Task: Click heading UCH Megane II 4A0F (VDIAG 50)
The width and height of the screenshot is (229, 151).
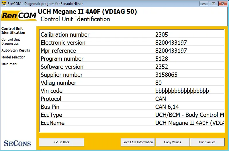Action: pyautogui.click(x=87, y=12)
